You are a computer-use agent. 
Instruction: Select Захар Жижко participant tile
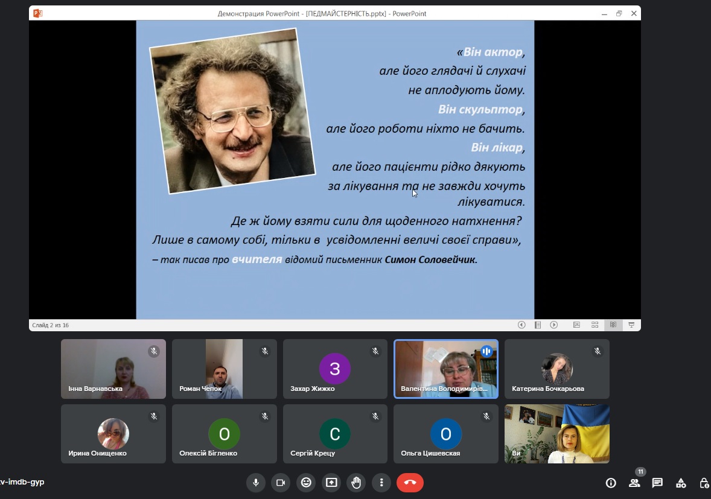pyautogui.click(x=335, y=369)
